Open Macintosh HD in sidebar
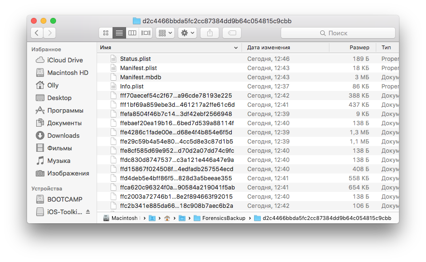426x262 pixels. 68,73
